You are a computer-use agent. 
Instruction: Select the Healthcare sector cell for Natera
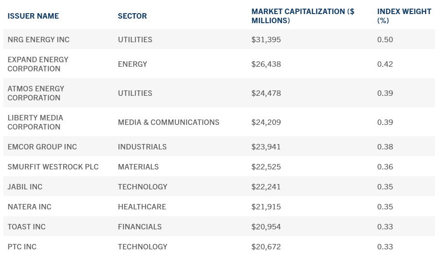[x=142, y=207]
